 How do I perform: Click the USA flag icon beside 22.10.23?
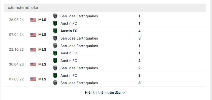tap(33, 50)
